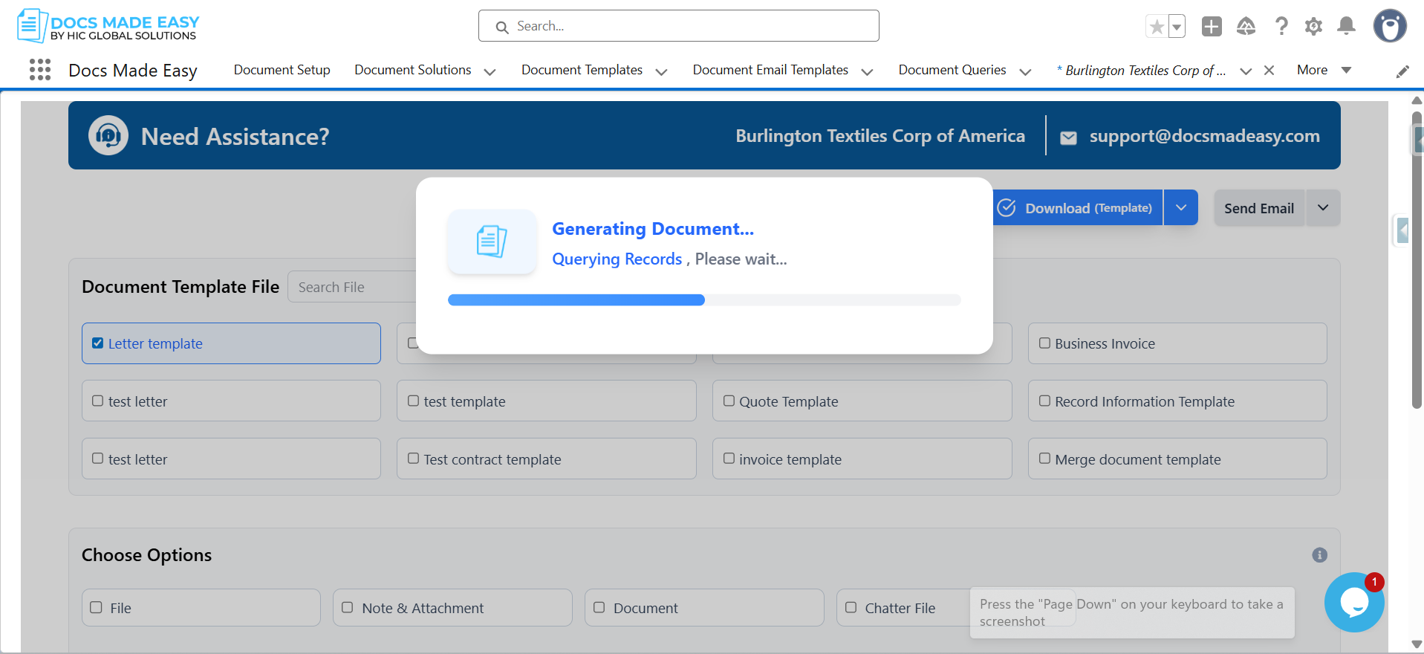Open the Help question mark icon
This screenshot has height=654, width=1424.
pyautogui.click(x=1281, y=27)
